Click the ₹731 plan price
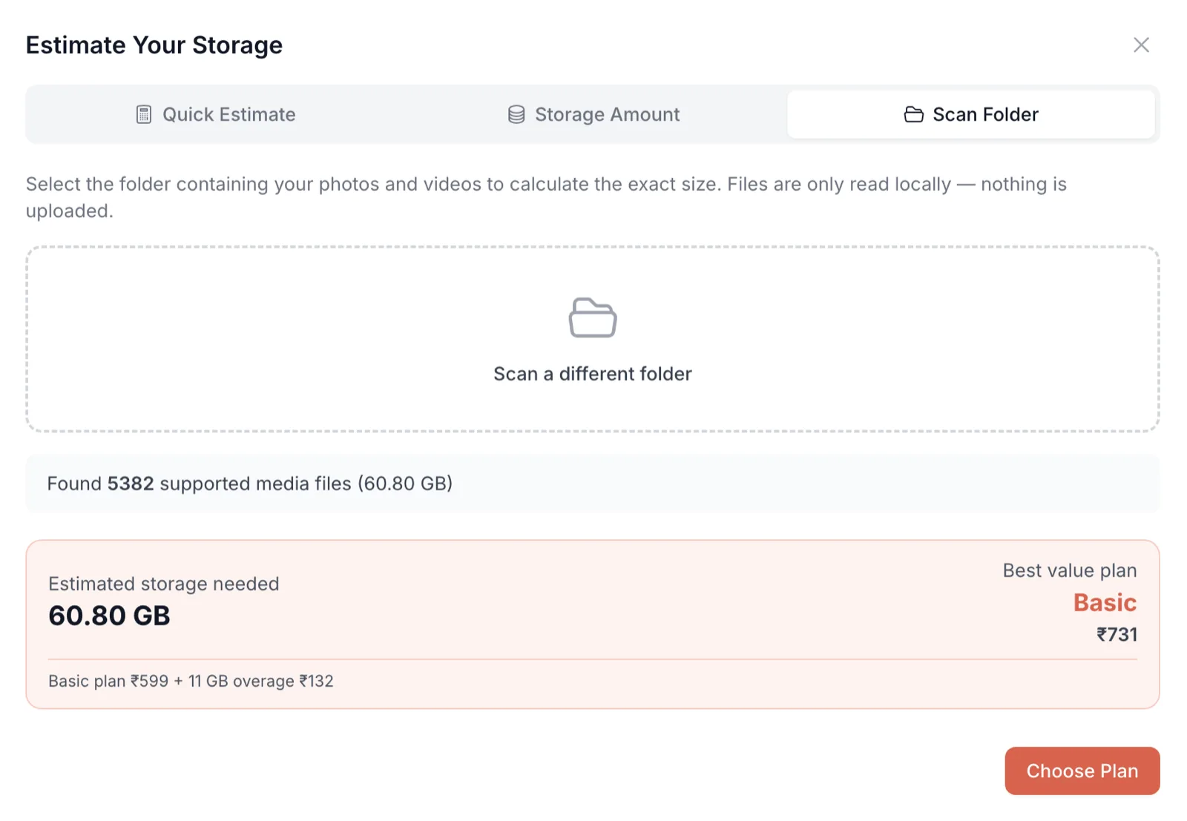Screen dimensions: 1187x821 pos(1117,635)
